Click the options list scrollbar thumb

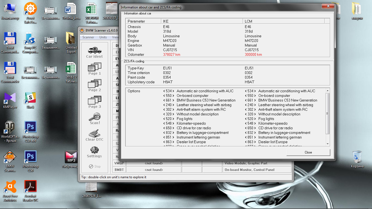coord(327,113)
